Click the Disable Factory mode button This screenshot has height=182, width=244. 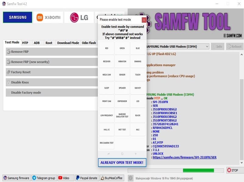tap(52, 93)
